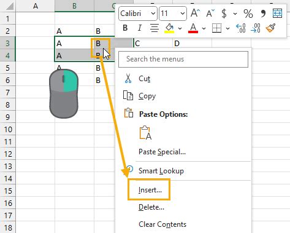Screen dimensions: 290x233
Task: Click the Increase Decimal icon
Action: click(241, 28)
